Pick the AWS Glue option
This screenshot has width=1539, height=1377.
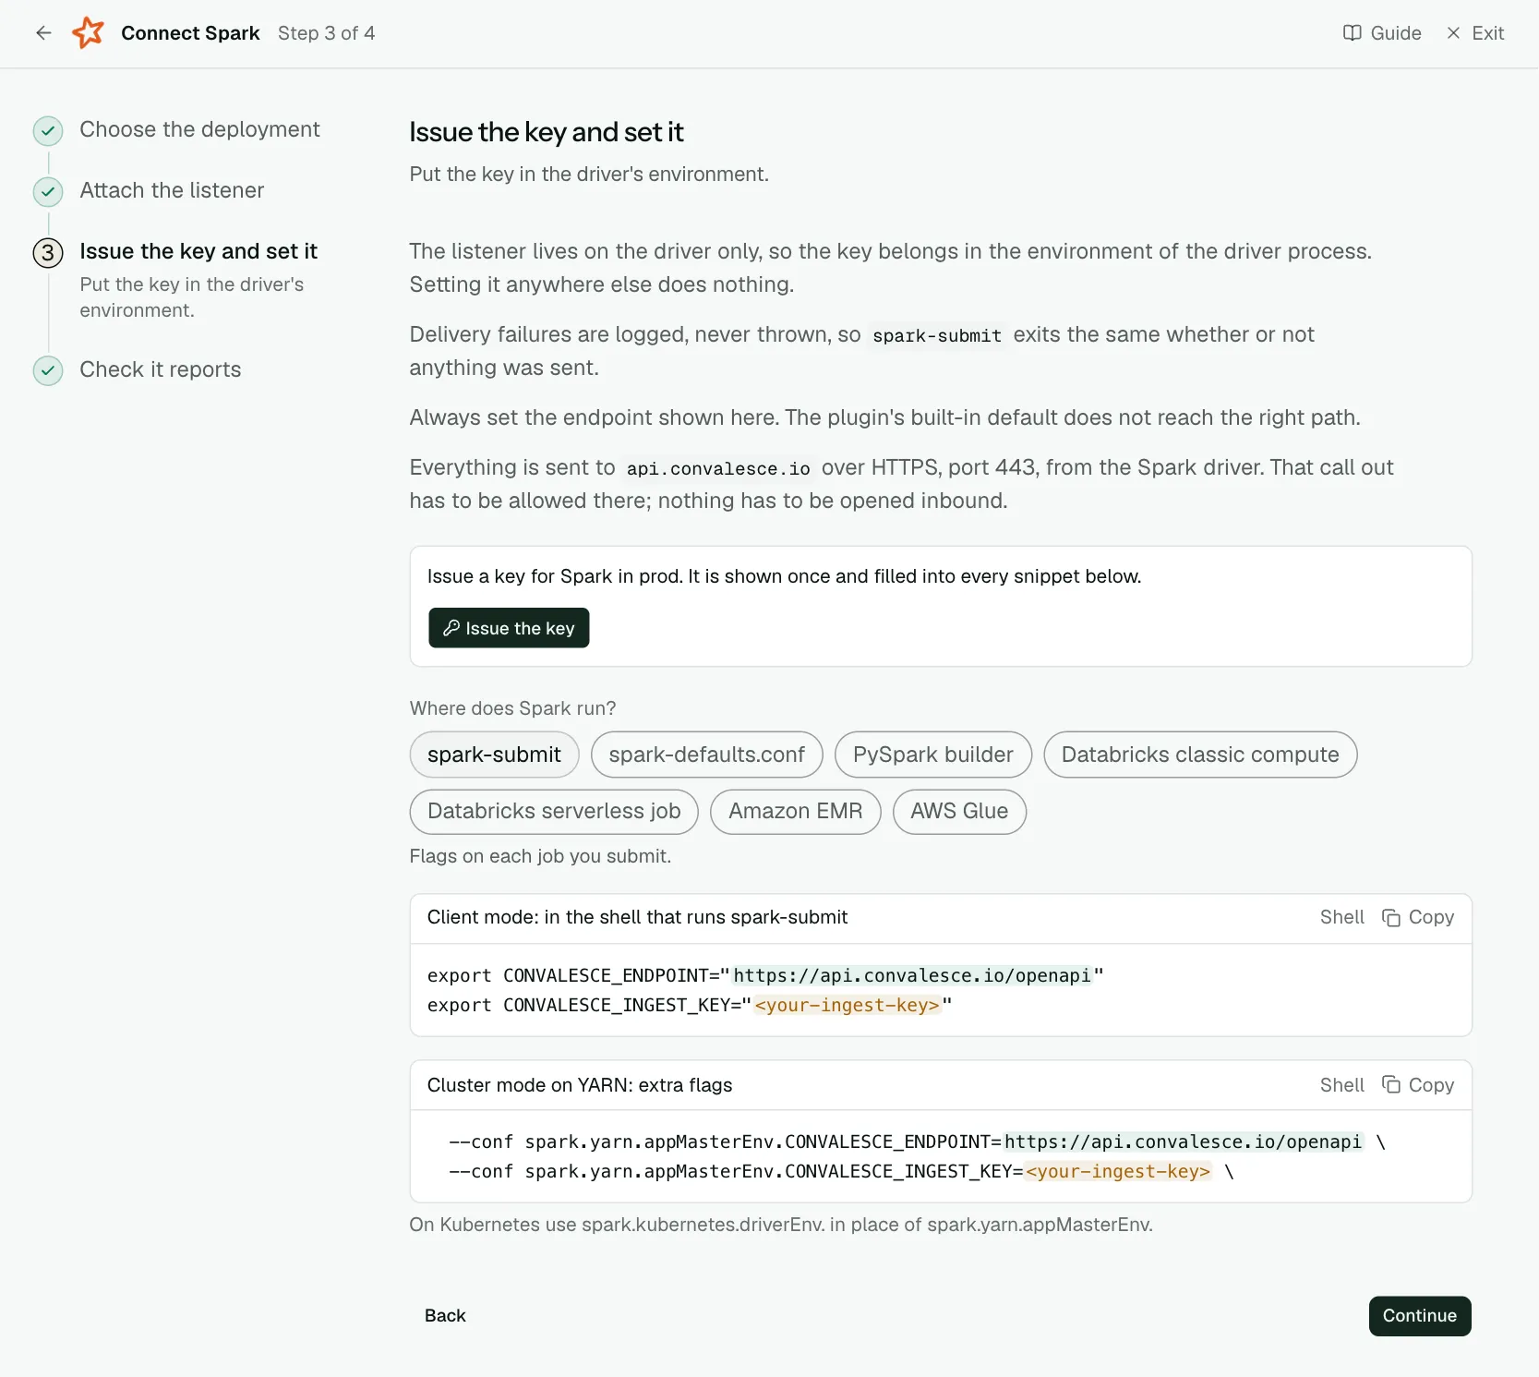click(x=959, y=811)
